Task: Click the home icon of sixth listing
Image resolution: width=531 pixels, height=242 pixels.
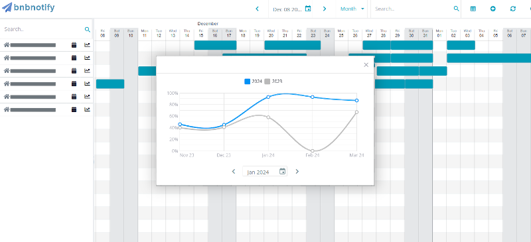Action: (x=6, y=109)
